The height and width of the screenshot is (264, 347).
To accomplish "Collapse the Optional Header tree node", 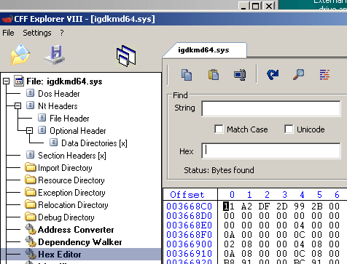I will click(29, 131).
